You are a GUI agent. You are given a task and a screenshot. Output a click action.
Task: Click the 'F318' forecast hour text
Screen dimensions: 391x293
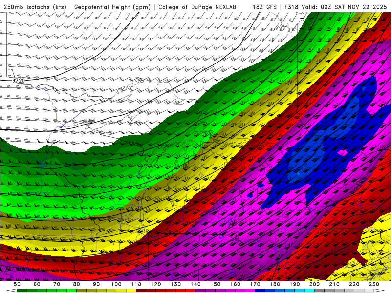(x=291, y=7)
